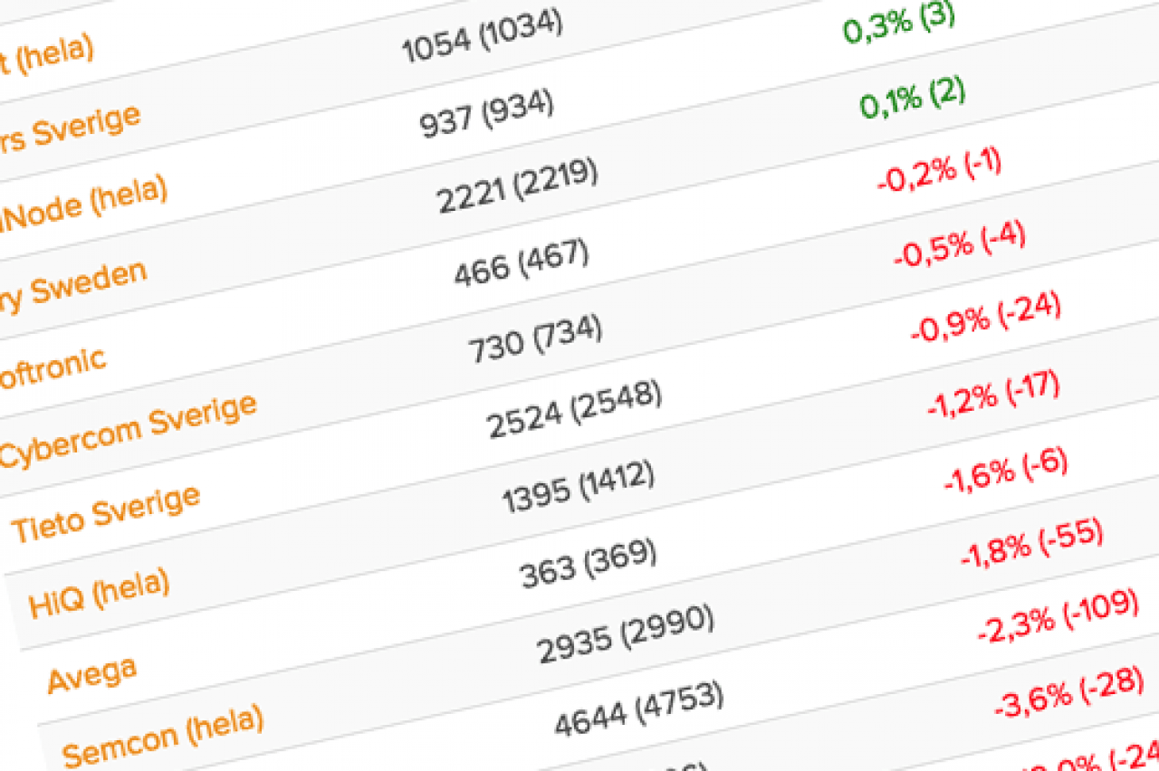This screenshot has width=1159, height=771.
Task: Click the value 1054 (1034)
Action: pos(483,37)
